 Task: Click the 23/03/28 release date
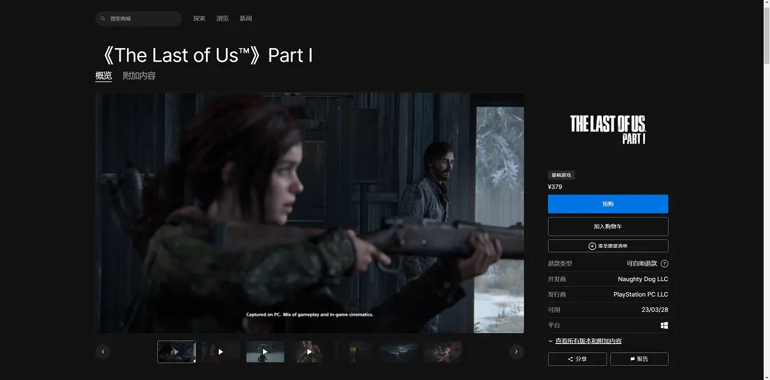(656, 310)
